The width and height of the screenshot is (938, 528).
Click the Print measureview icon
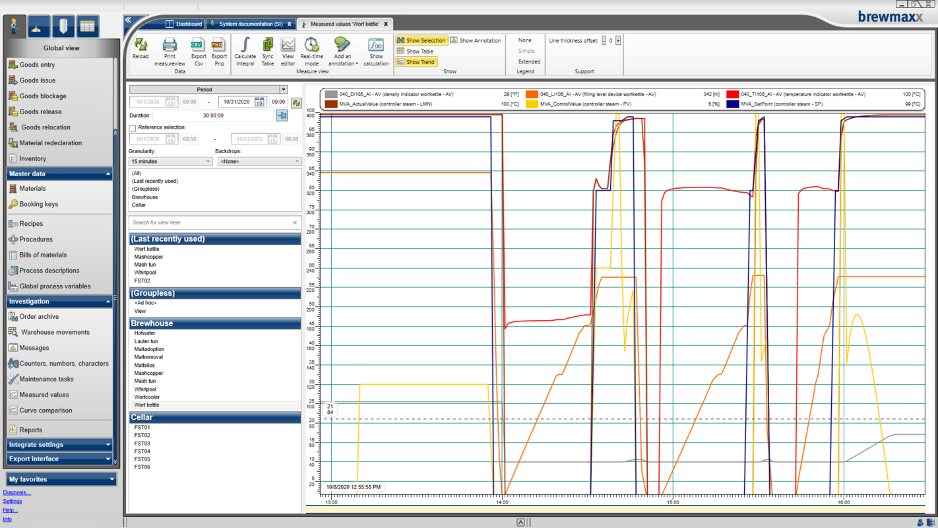click(x=170, y=46)
